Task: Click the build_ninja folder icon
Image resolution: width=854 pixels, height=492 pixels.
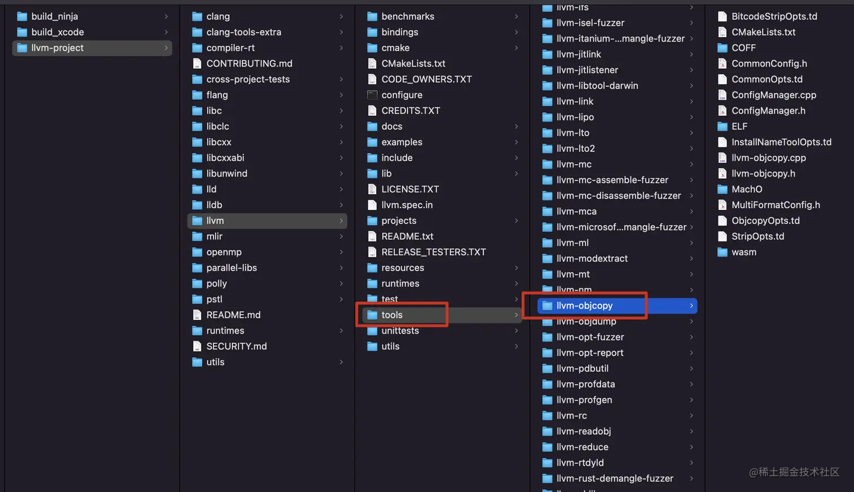Action: point(22,16)
